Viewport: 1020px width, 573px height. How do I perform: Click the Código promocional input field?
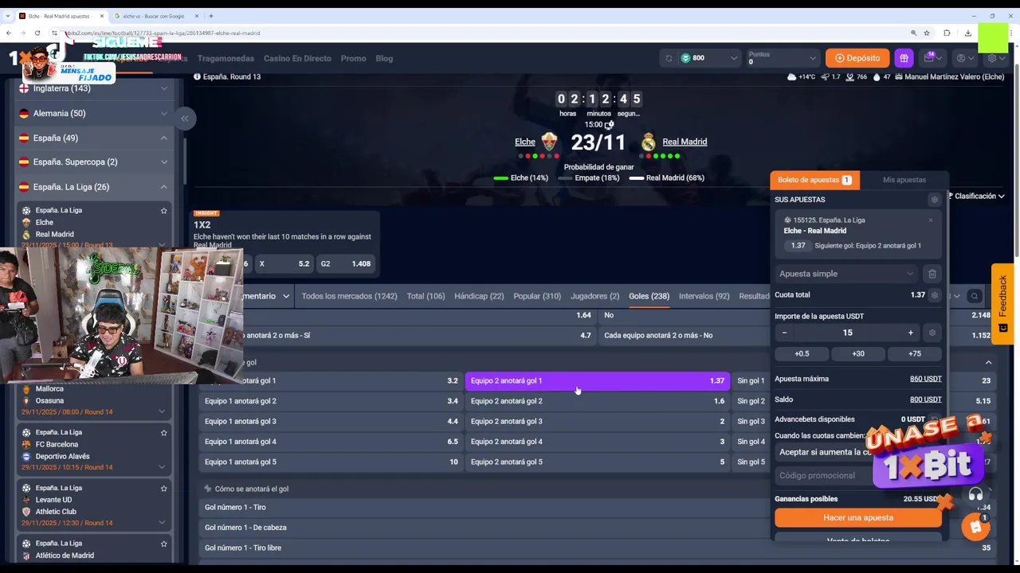825,476
